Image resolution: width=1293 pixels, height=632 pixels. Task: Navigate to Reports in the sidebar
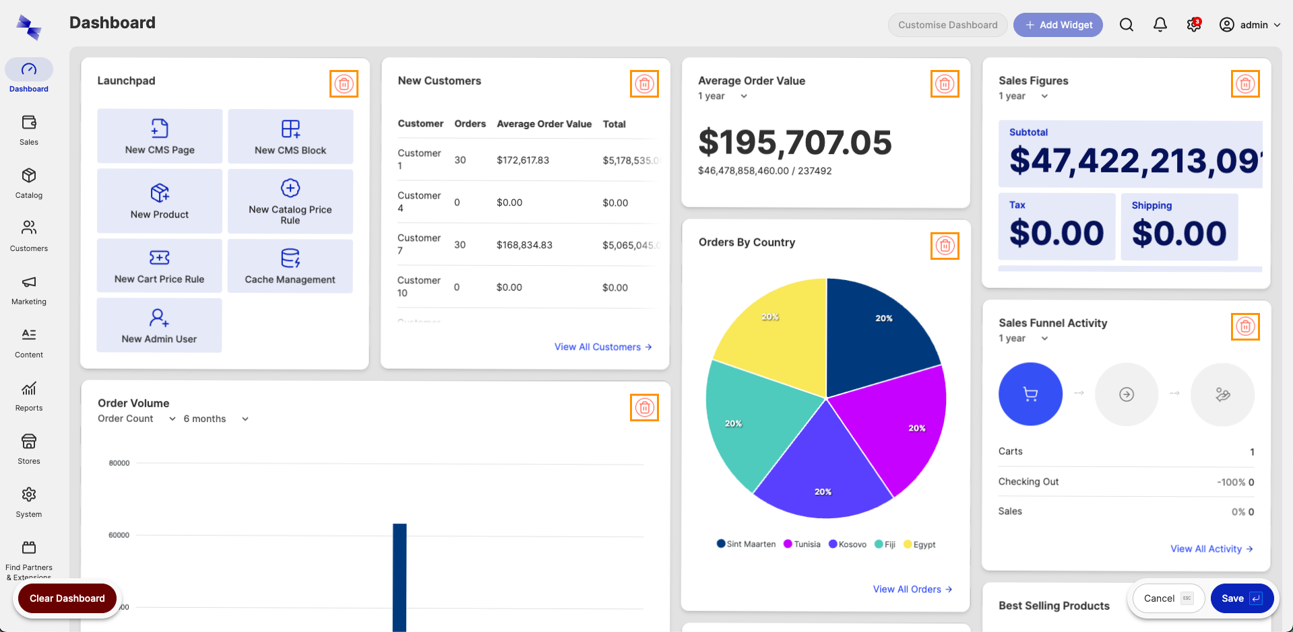[29, 396]
